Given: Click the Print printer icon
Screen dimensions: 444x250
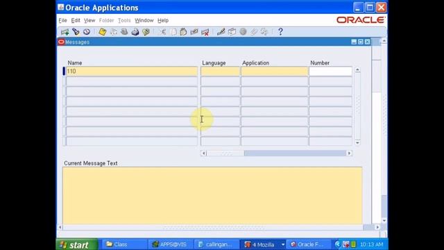Looking at the screenshot, I should [135, 32].
